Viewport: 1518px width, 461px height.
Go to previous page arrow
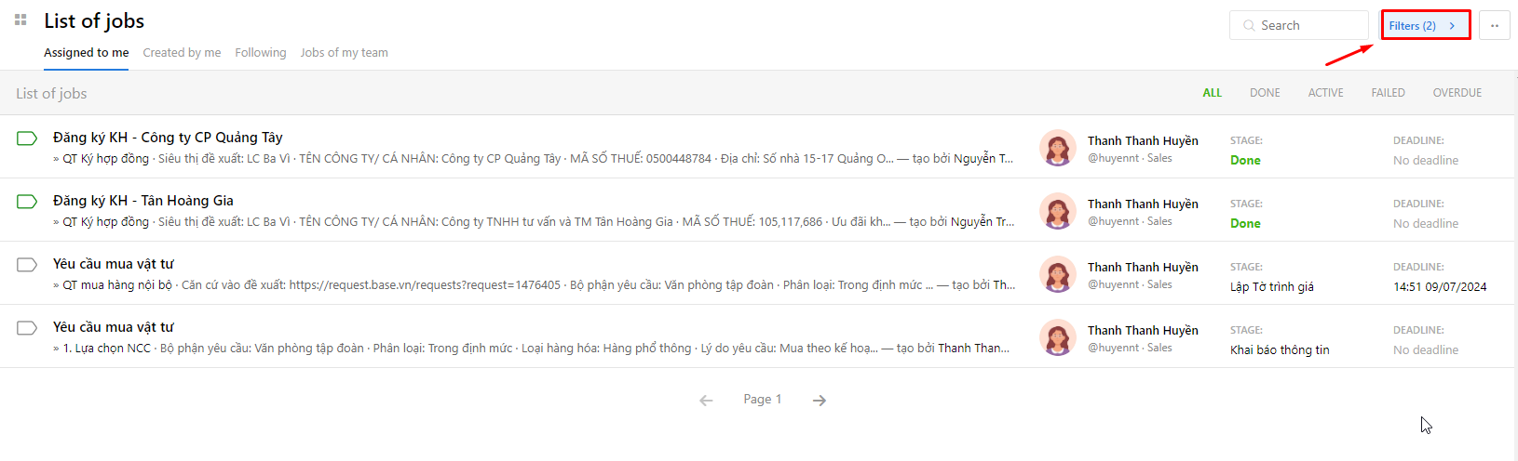coord(706,401)
